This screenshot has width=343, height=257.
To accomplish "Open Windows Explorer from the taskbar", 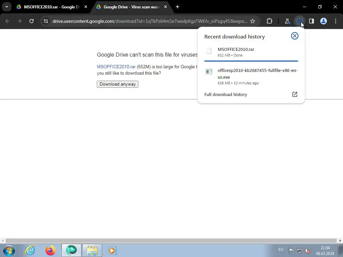I will coord(92,250).
